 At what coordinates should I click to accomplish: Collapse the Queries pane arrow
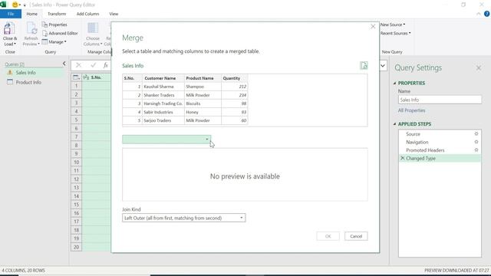pos(64,64)
